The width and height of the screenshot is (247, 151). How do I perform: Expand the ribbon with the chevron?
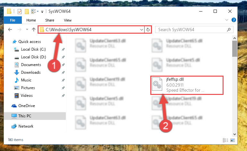tap(227, 20)
